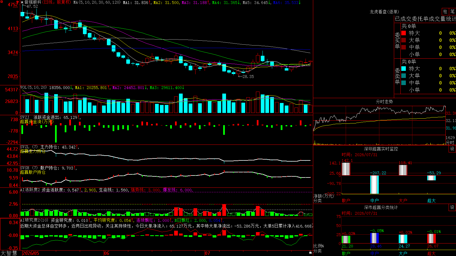Click the blue MA6: 35.533 value
456x256 pixels.
(287, 2)
